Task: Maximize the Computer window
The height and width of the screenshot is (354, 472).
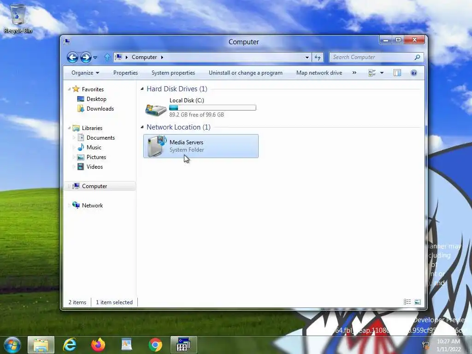Action: 398,40
